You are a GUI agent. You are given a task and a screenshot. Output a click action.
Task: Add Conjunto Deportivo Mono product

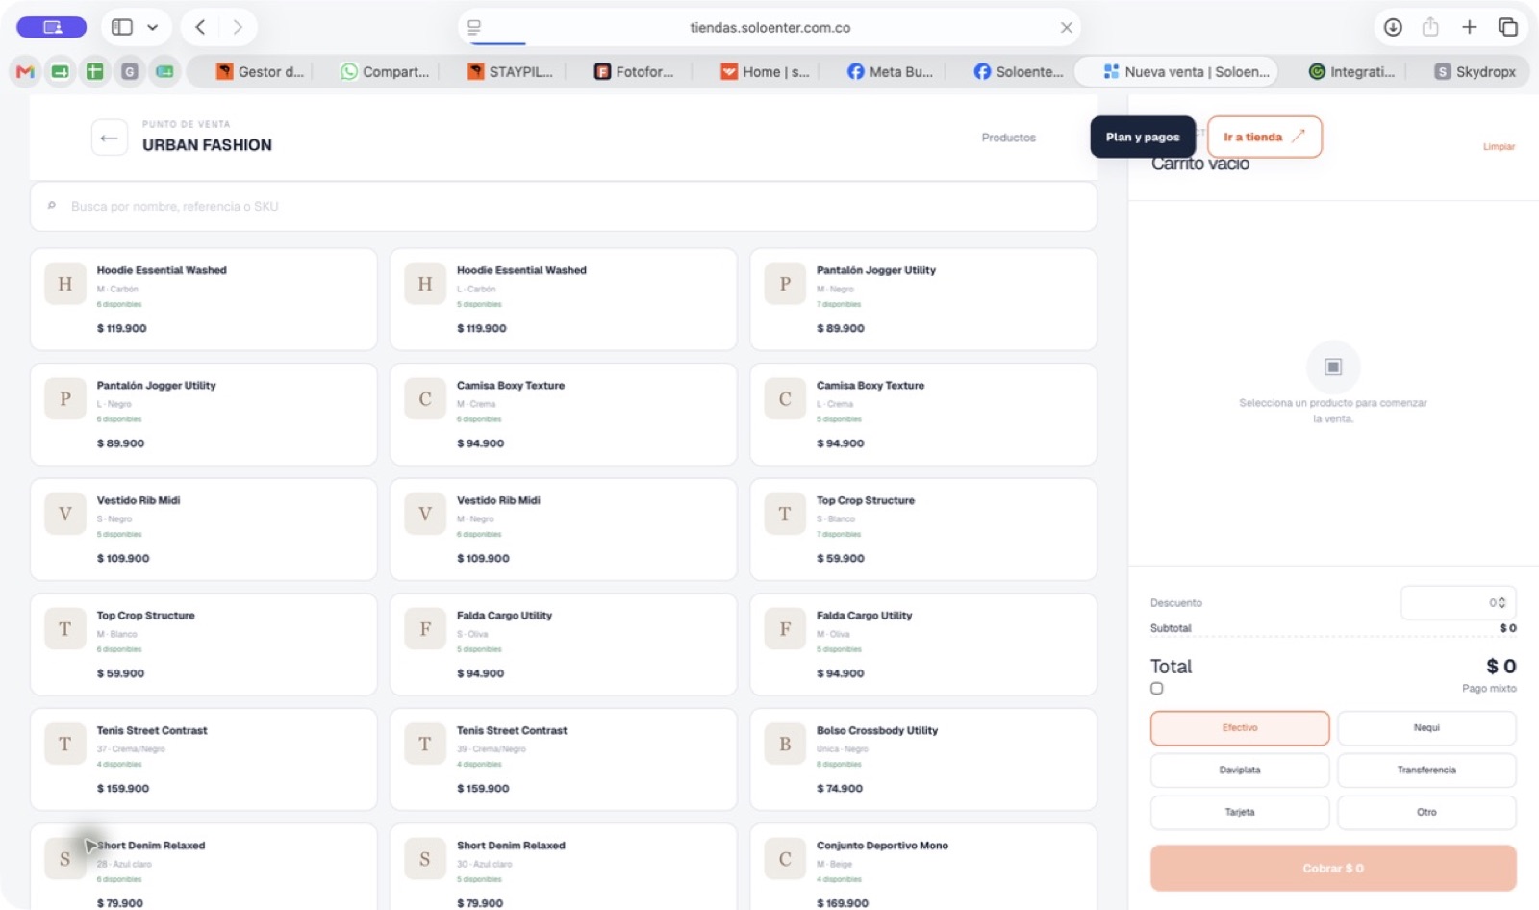pos(923,867)
